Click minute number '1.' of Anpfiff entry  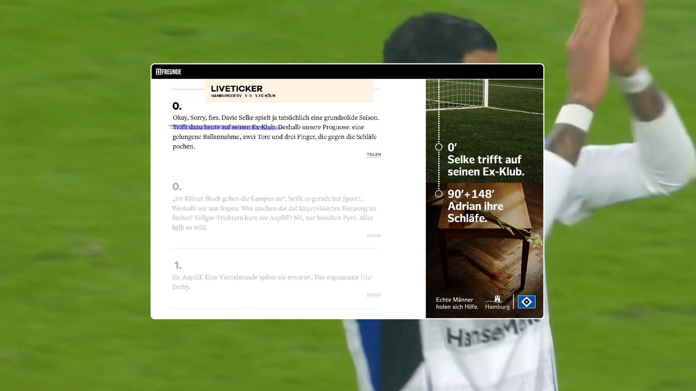coord(178,265)
